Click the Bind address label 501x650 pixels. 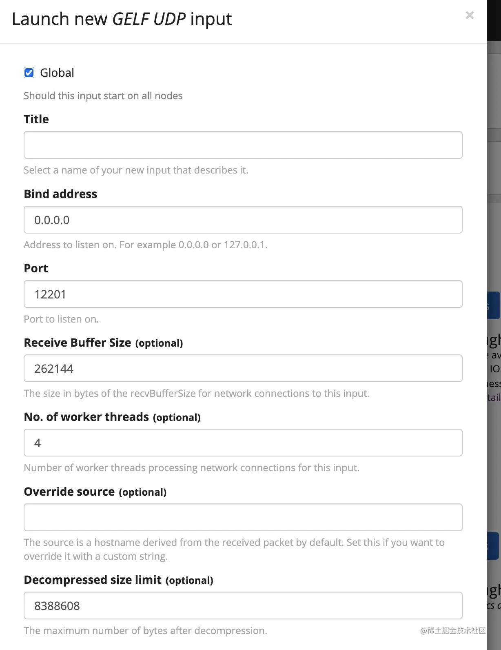coord(60,194)
